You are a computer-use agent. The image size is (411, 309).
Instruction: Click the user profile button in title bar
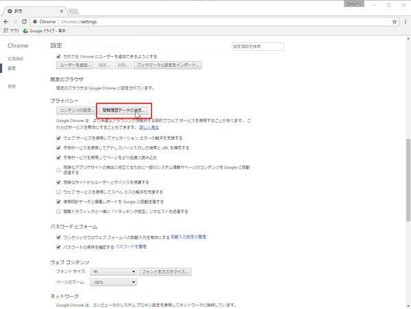point(354,3)
